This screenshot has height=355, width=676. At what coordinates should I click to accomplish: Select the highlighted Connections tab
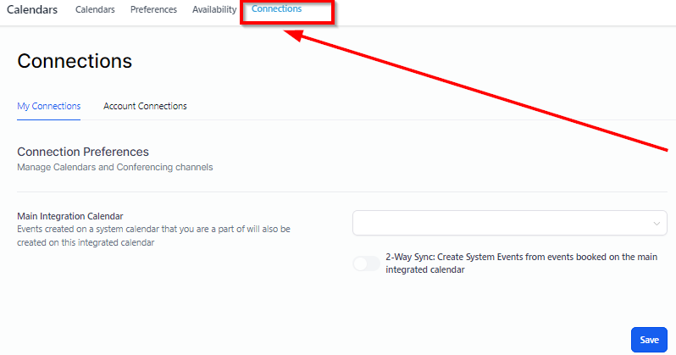pos(276,9)
